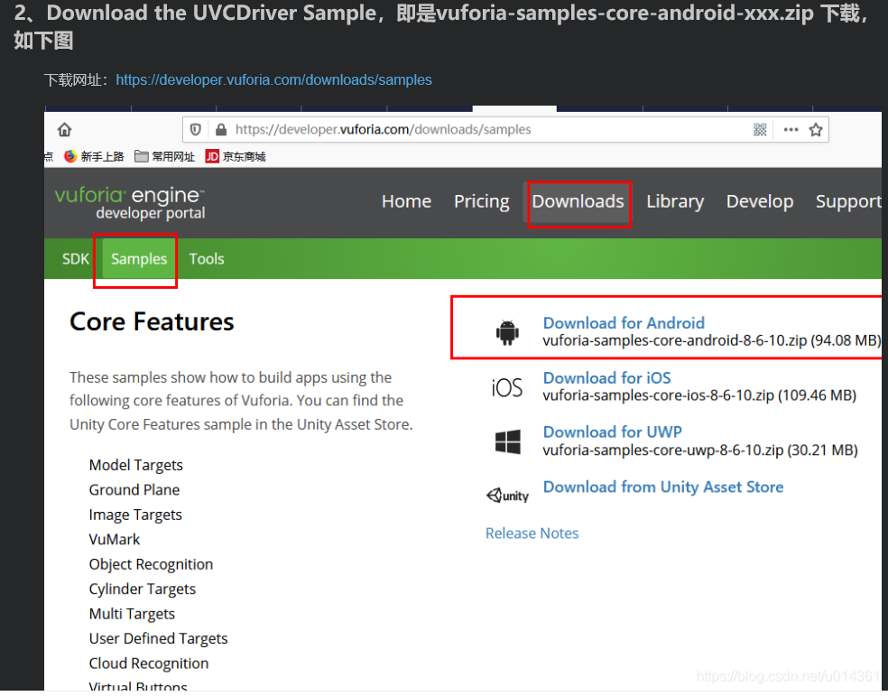Open the 常用网址 bookmarks folder
888x696 pixels.
165,156
